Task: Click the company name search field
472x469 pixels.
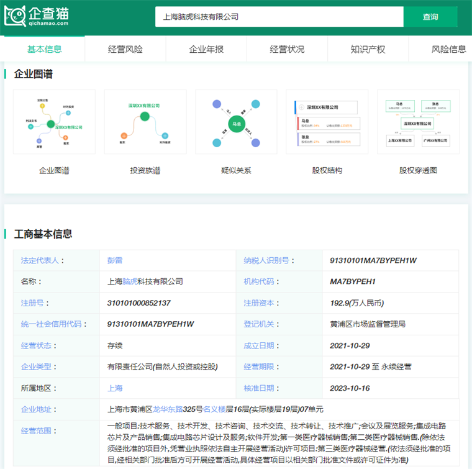Action: click(x=279, y=17)
